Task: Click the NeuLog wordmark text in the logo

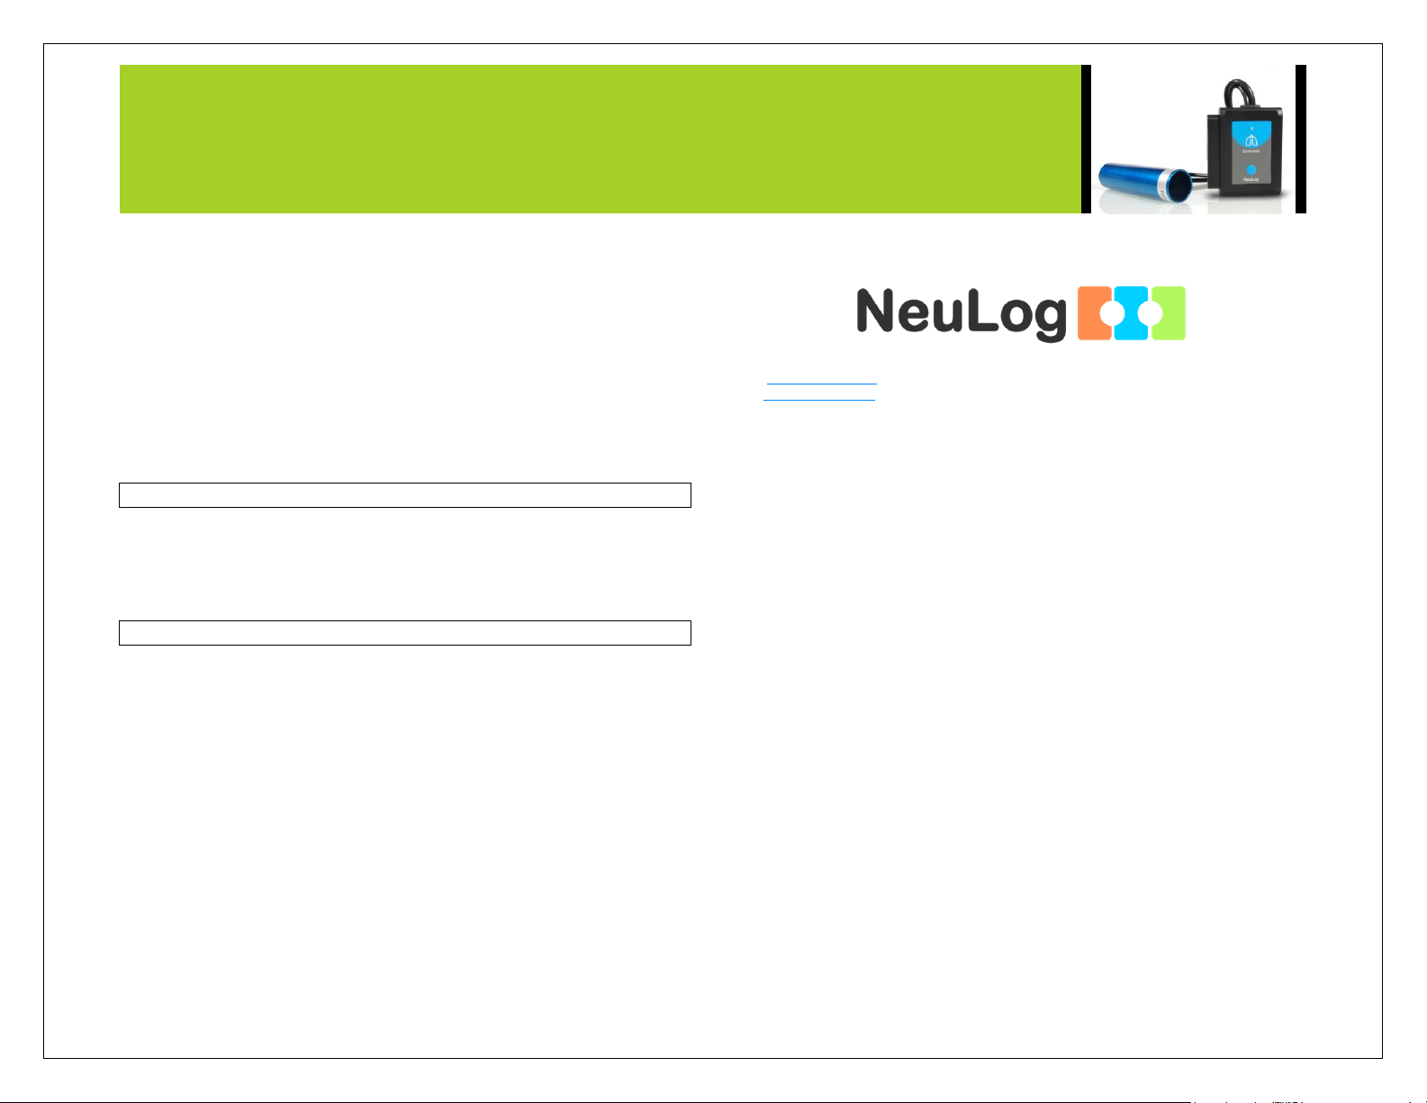Action: coord(962,314)
